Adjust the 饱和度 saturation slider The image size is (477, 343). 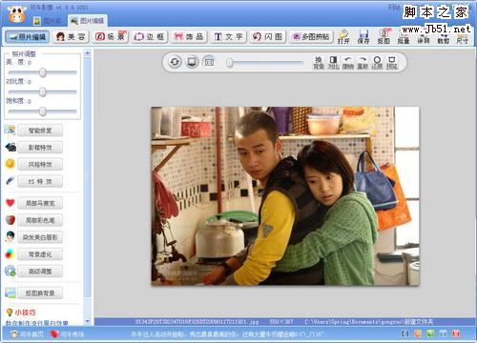tap(43, 111)
